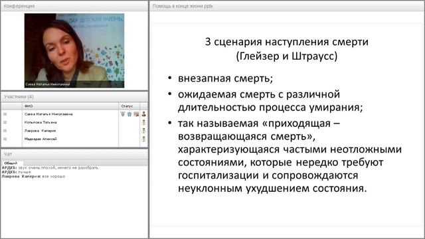Viewport: 425px width, 239px height.
Task: Click the presenter user icon for Савва Наталья
Action: [x=143, y=114]
